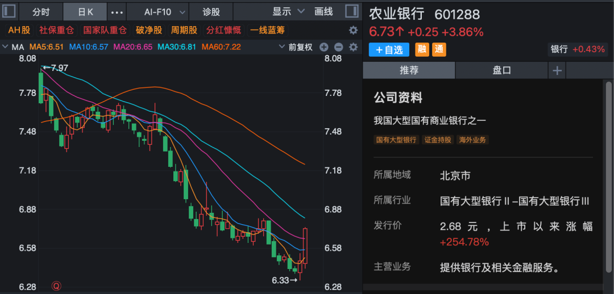The width and height of the screenshot is (614, 294).
Task: Click the 国家队重仓 tag
Action: (x=105, y=30)
